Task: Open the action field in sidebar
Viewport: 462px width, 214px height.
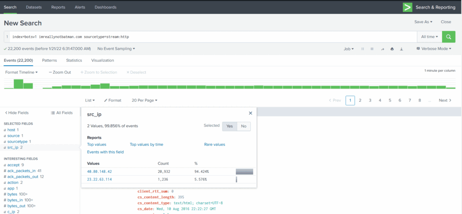Action: point(13,182)
